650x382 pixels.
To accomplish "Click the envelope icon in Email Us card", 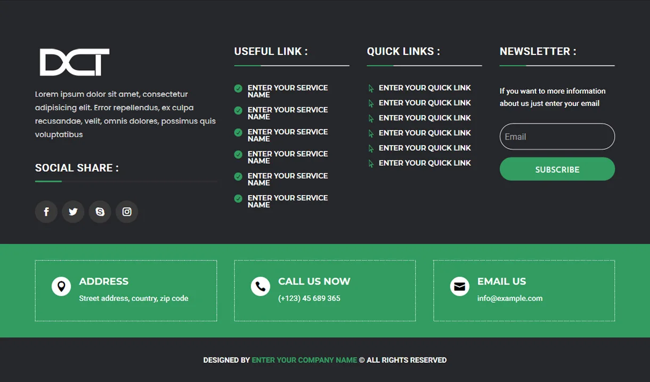I will coord(459,286).
